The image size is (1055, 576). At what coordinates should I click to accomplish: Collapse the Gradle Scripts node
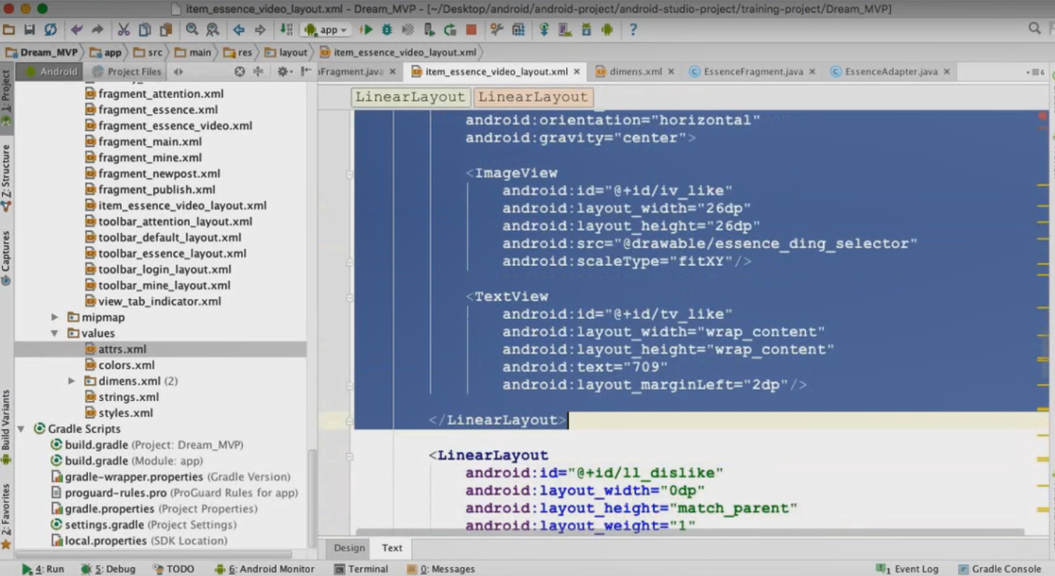[21, 429]
